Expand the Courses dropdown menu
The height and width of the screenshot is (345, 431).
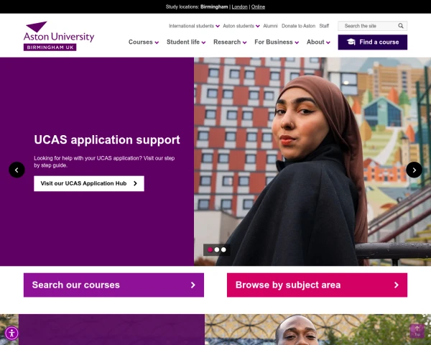[144, 42]
